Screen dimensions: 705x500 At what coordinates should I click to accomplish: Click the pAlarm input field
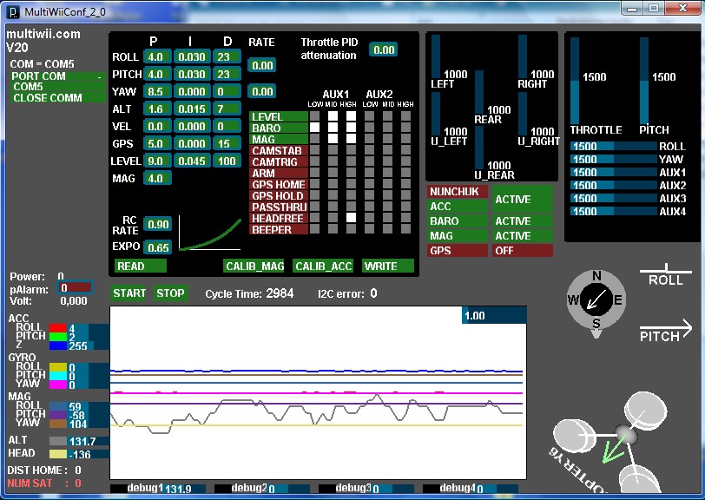point(75,287)
